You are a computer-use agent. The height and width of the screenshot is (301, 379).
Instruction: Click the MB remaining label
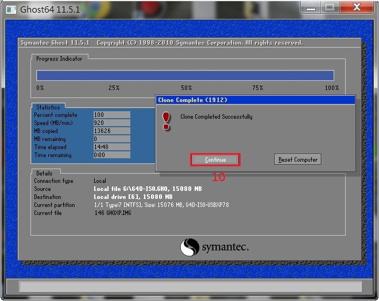coord(50,139)
